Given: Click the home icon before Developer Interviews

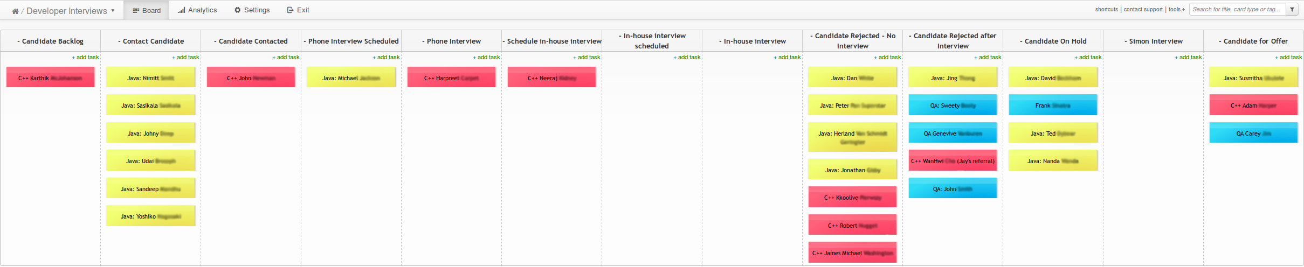Looking at the screenshot, I should click(x=15, y=11).
